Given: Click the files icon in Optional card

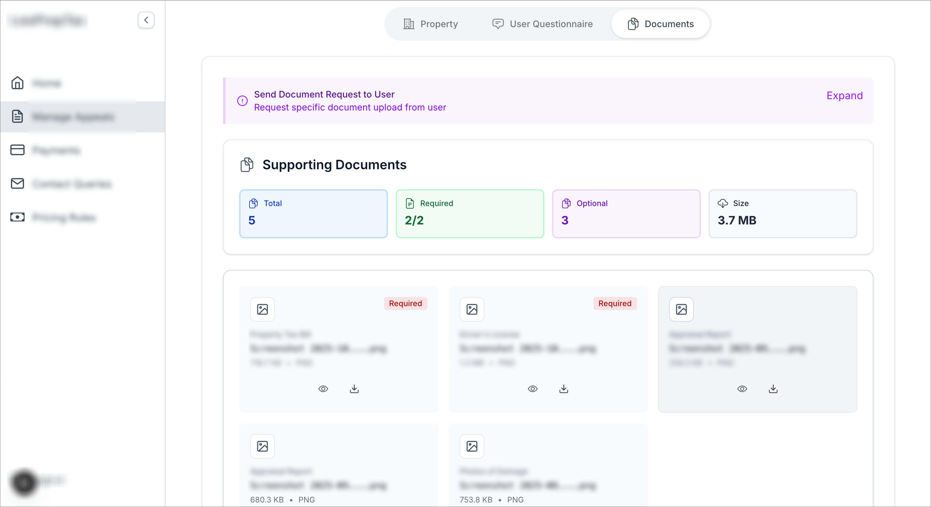Looking at the screenshot, I should coord(566,203).
